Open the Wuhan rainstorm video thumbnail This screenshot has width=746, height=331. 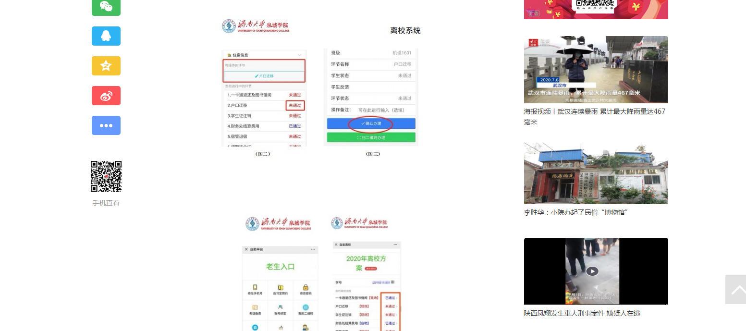pyautogui.click(x=596, y=70)
